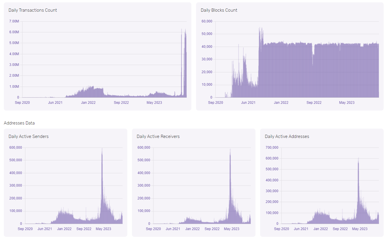Click 700,000 axis label on Active Addresses chart
The height and width of the screenshot is (240, 388).
(x=272, y=148)
